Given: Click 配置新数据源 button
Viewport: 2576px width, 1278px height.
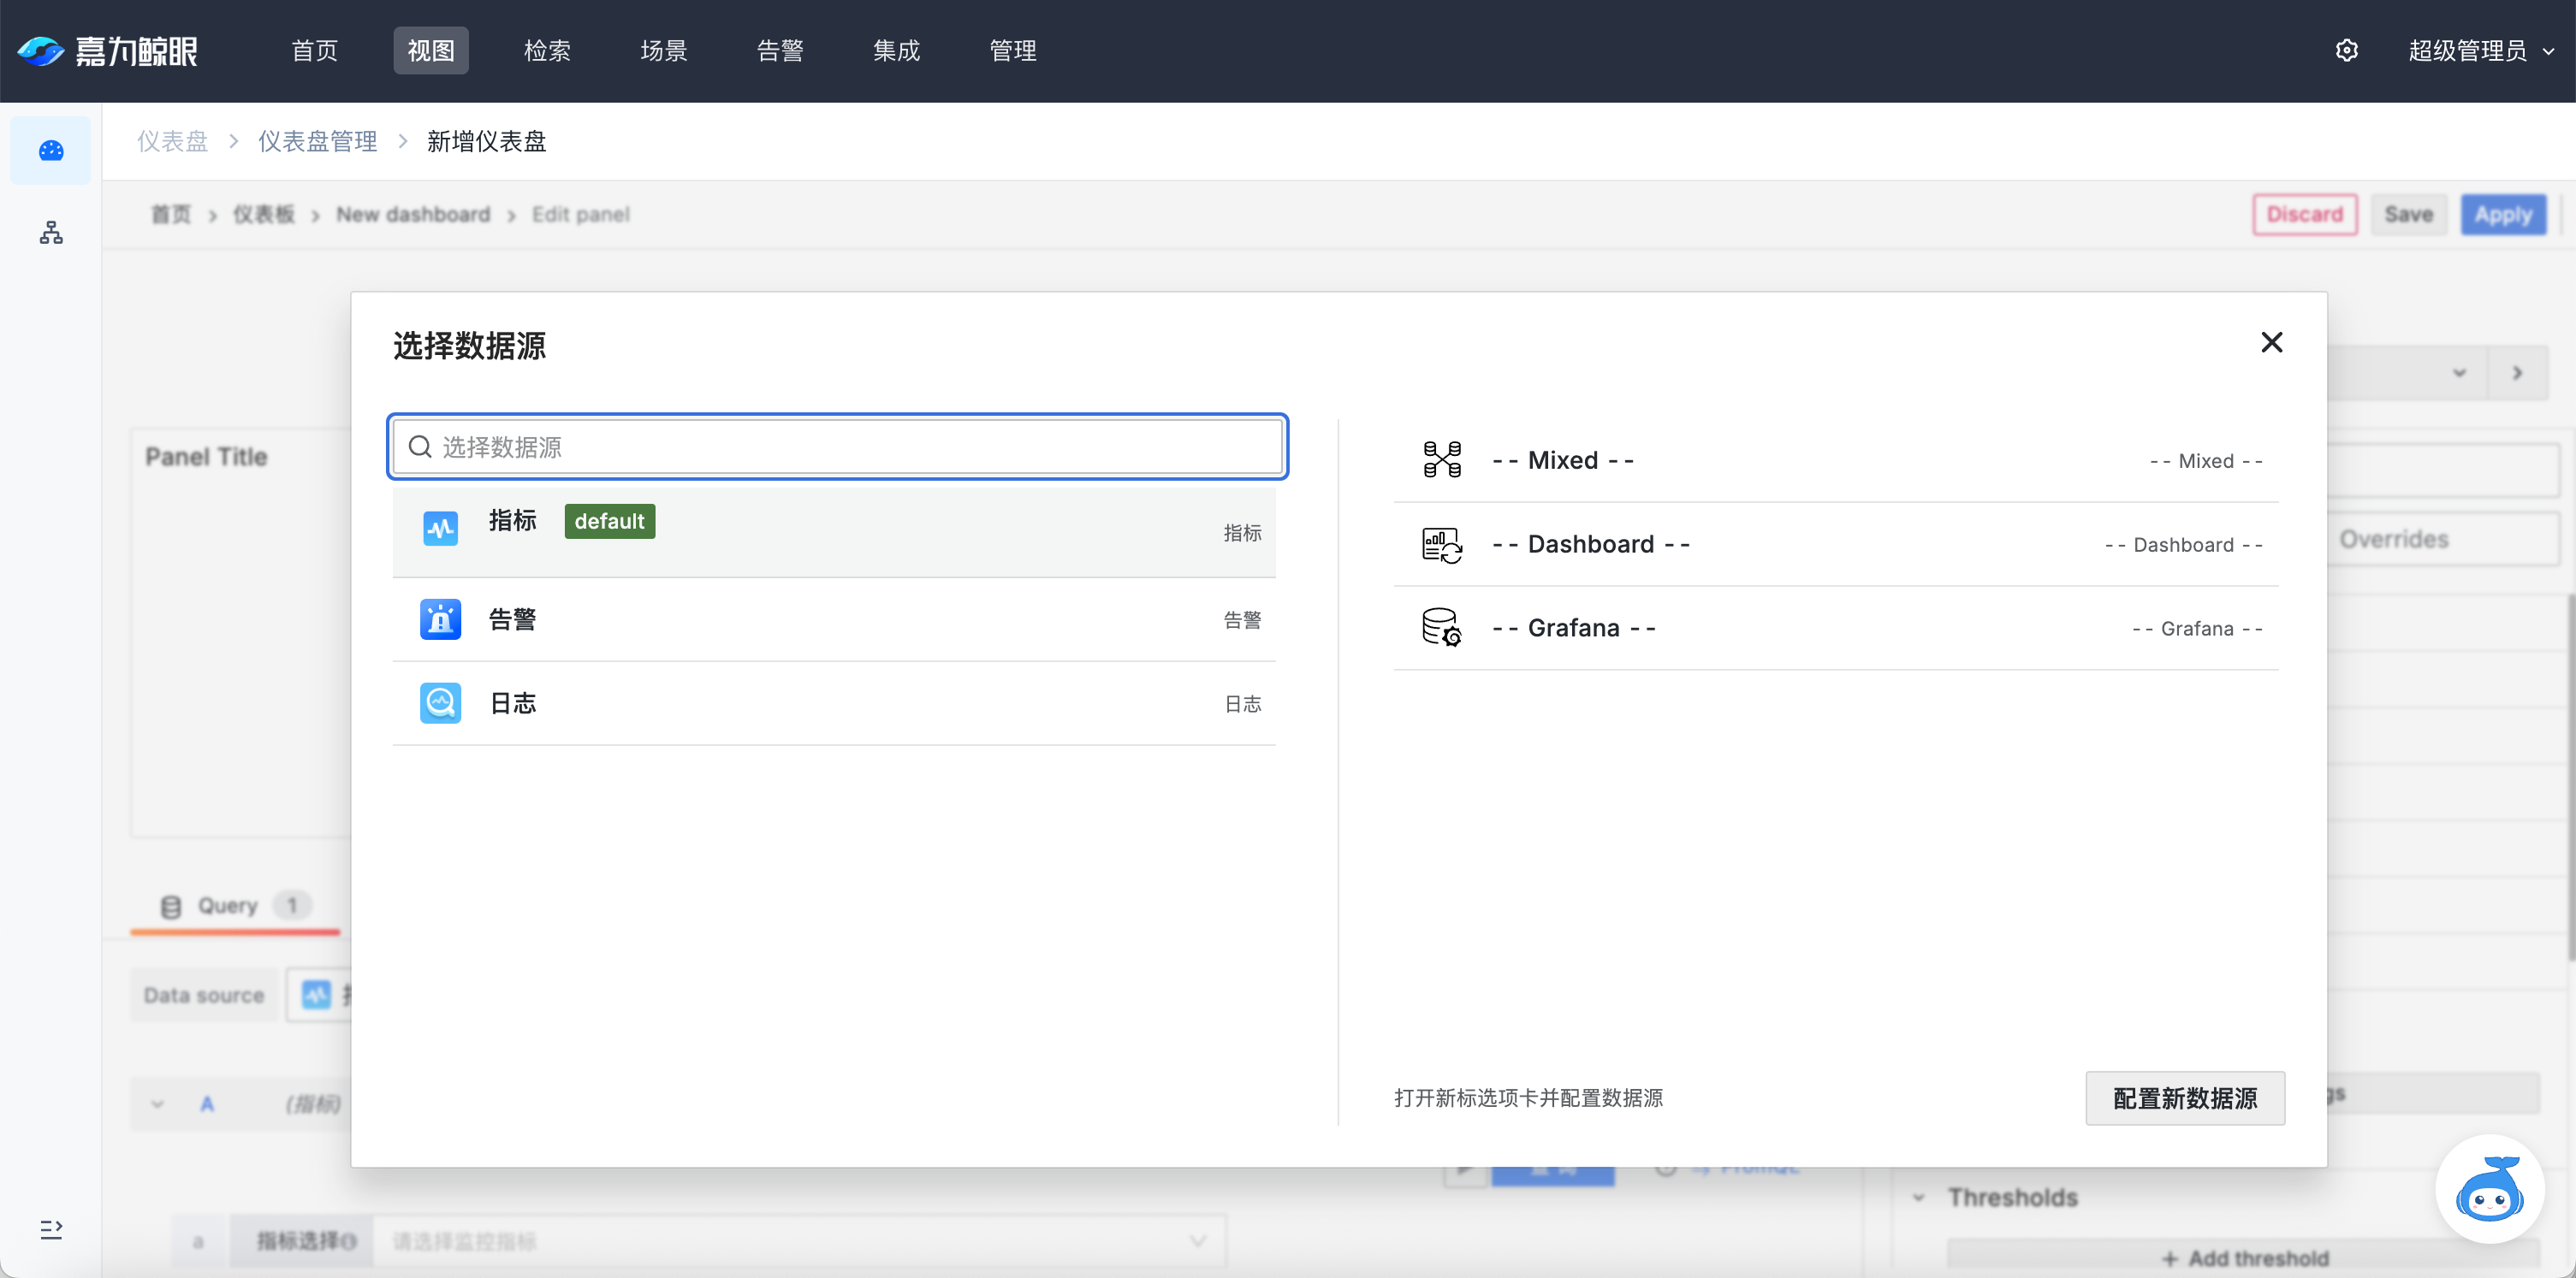Looking at the screenshot, I should (2184, 1098).
